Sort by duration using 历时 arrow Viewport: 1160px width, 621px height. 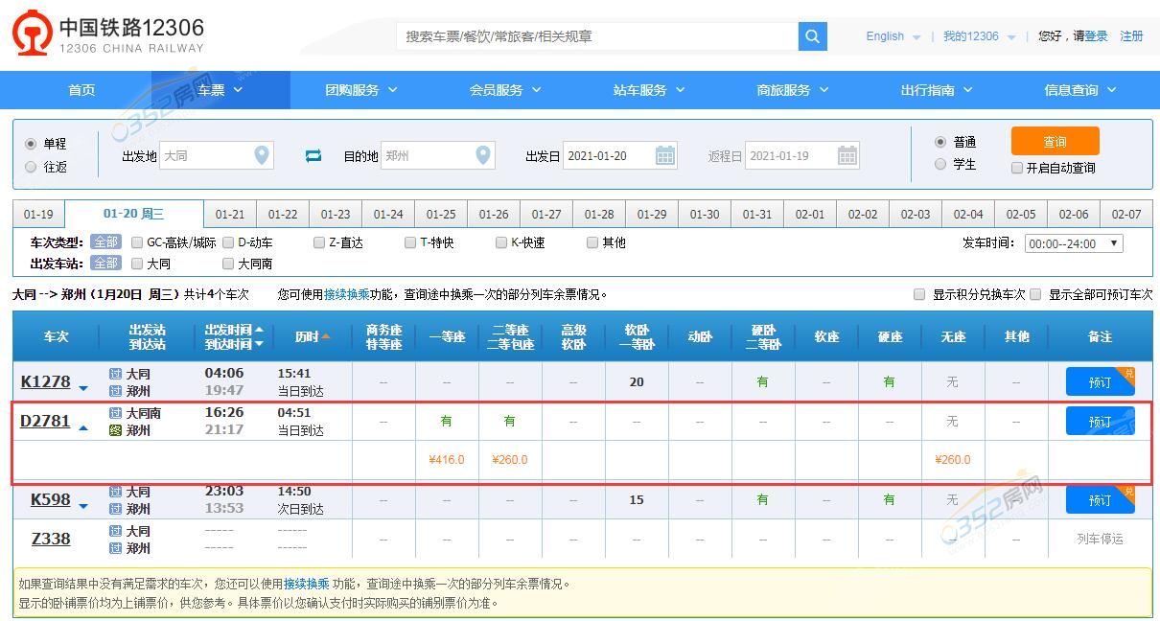326,336
